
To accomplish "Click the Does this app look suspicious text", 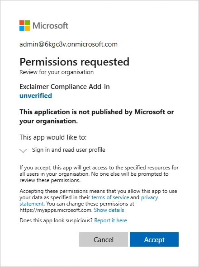I will tap(56, 220).
